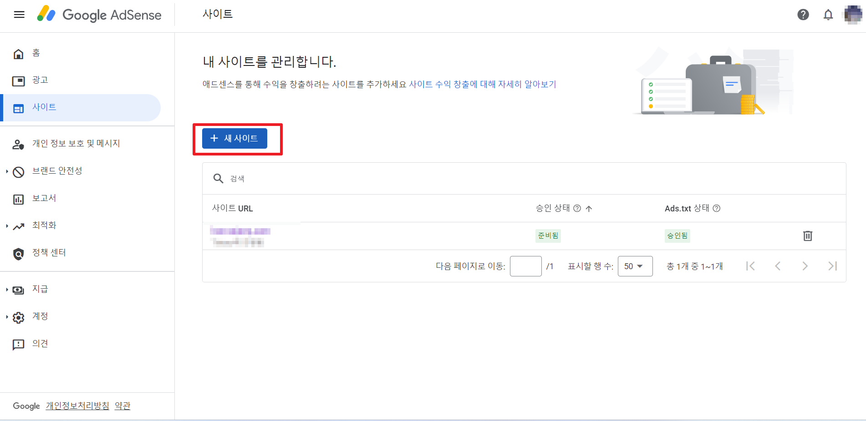This screenshot has width=866, height=421.
Task: Go to the next page chevron in pagination
Action: pos(805,266)
